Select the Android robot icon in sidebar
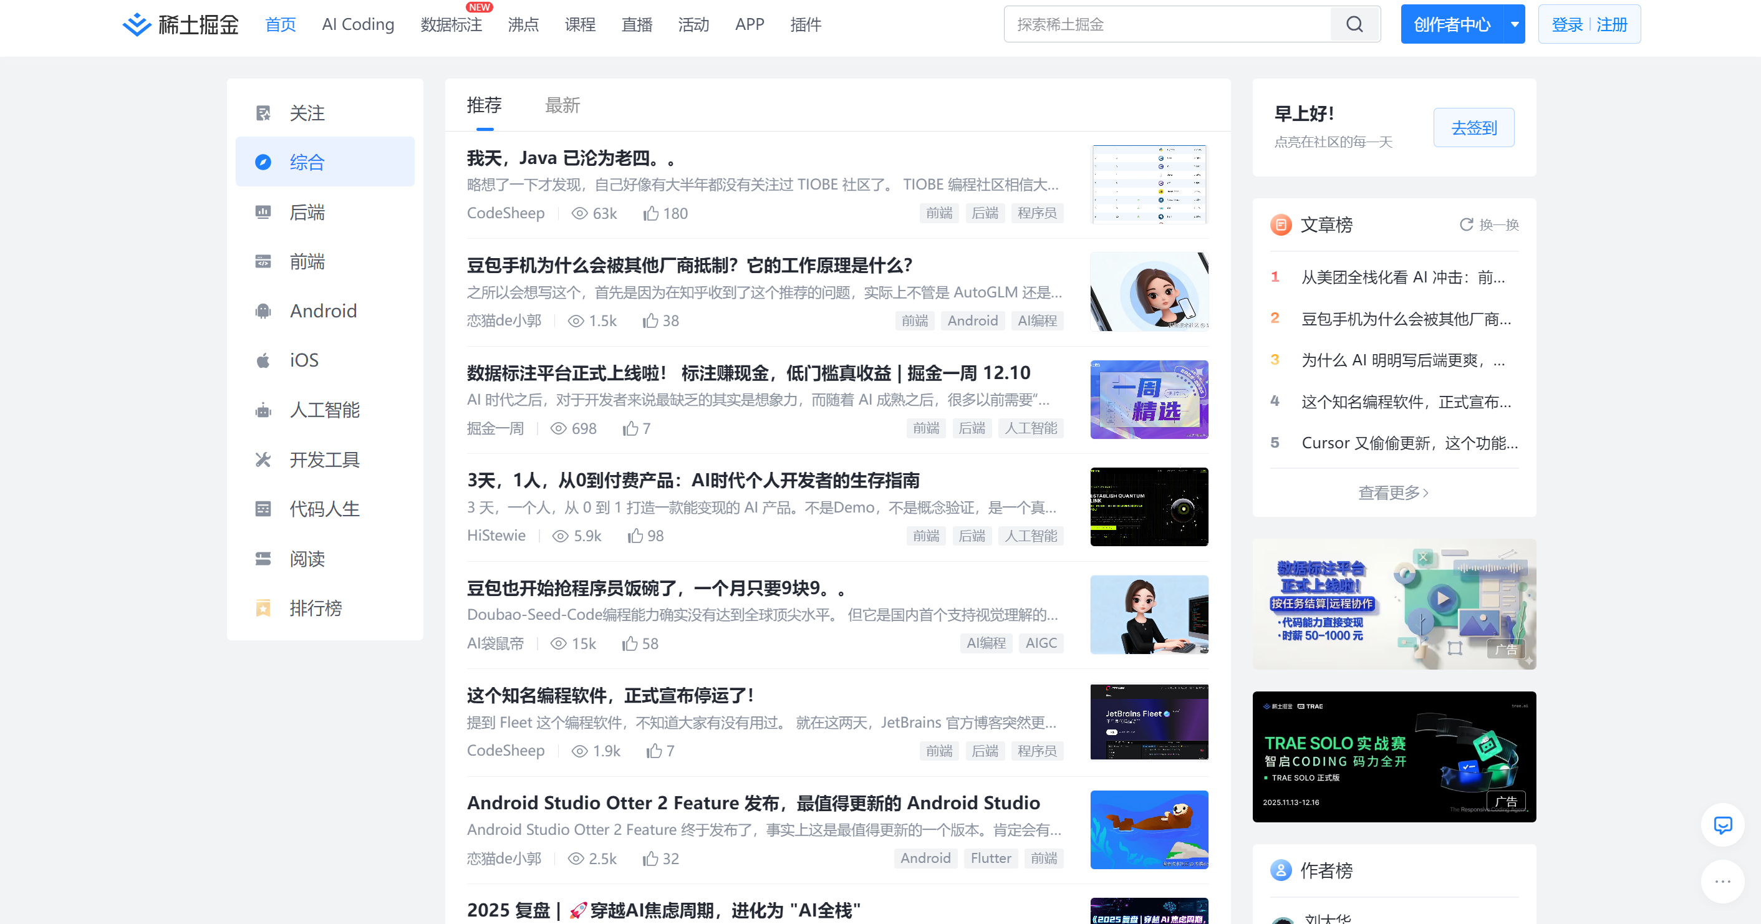 (263, 311)
